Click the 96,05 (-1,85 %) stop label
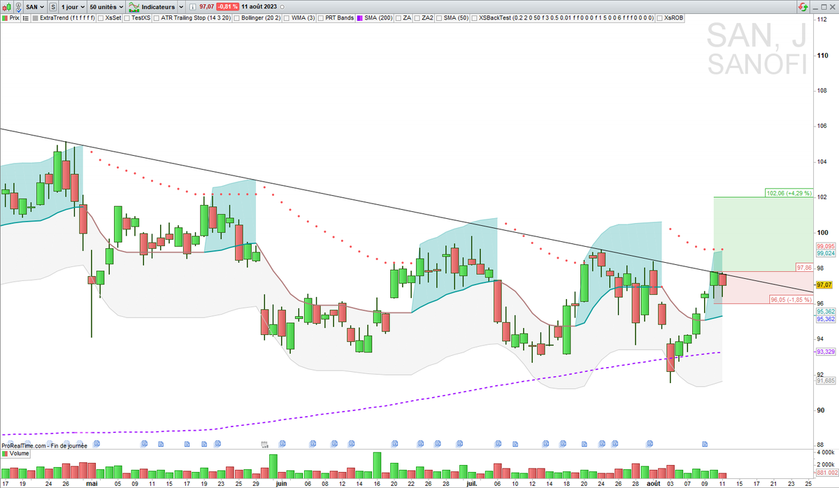839x488 pixels. (x=791, y=299)
